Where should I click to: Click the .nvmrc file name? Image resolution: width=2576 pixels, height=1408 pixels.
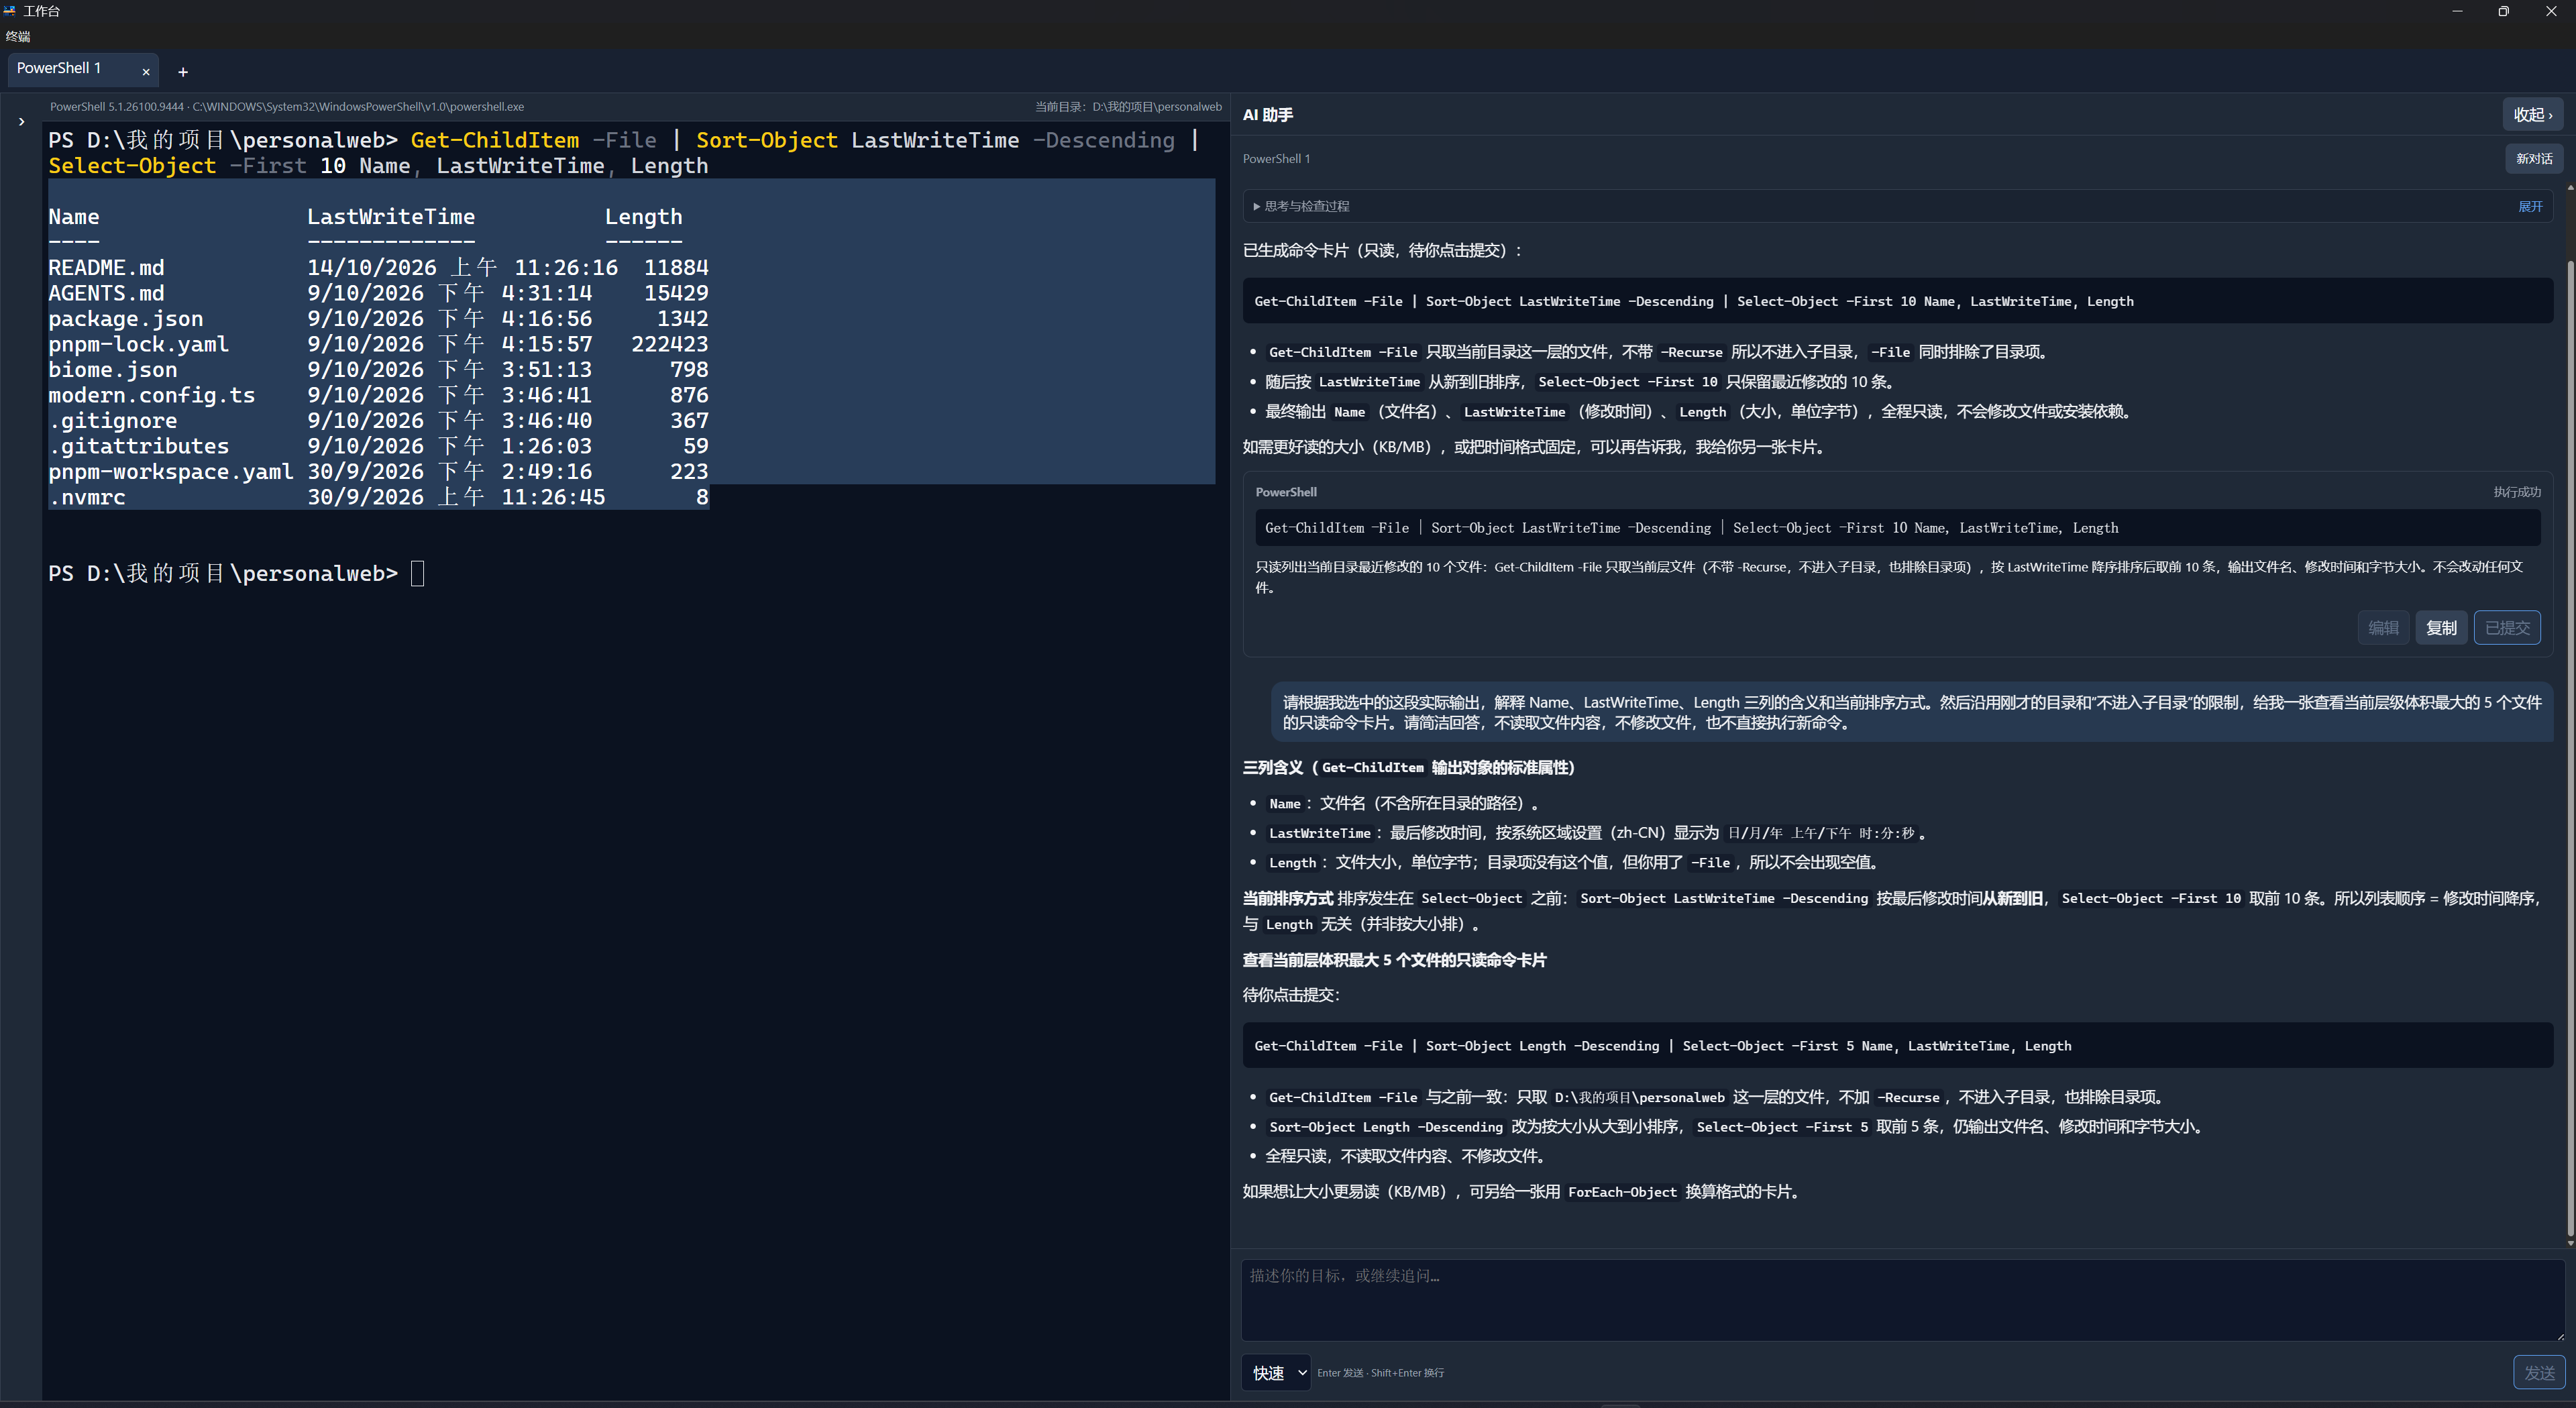coord(86,497)
